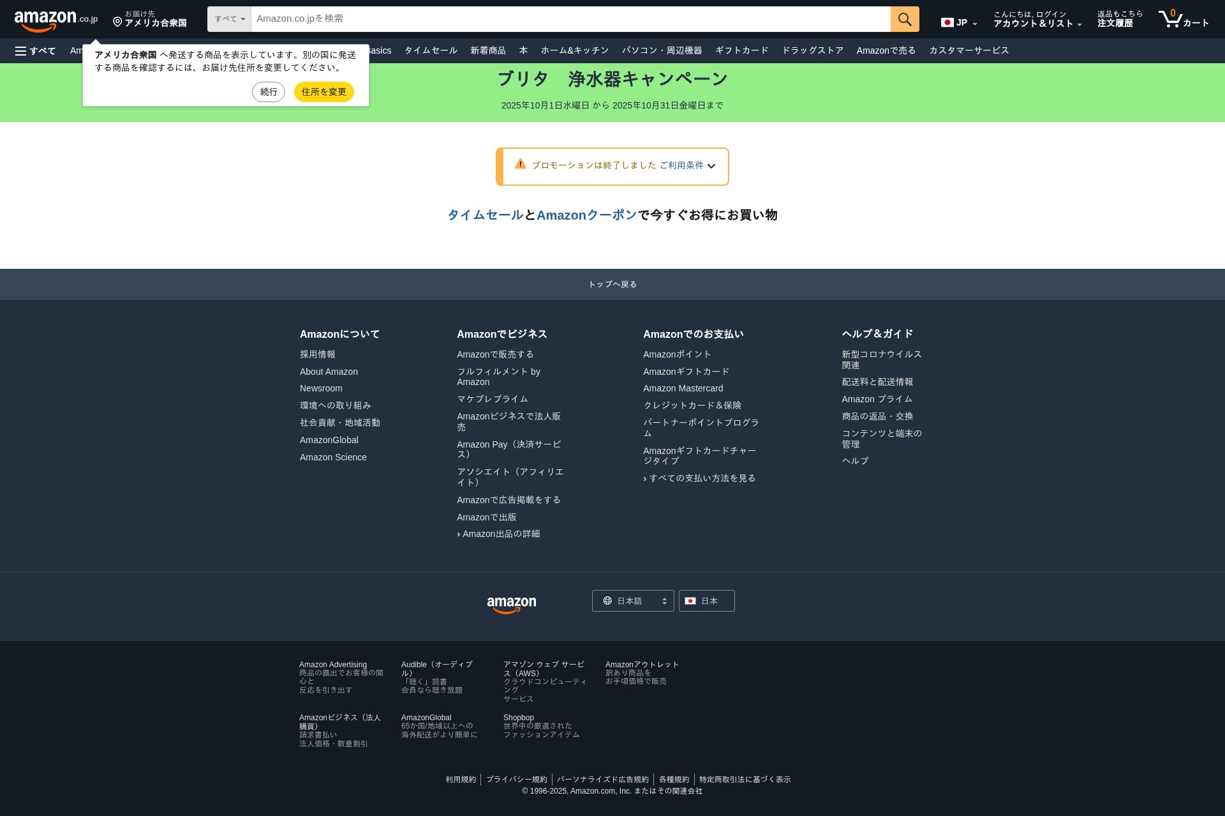Screen dimensions: 1225x816
Task: Open the プライバシー規約 legal link
Action: 517,780
